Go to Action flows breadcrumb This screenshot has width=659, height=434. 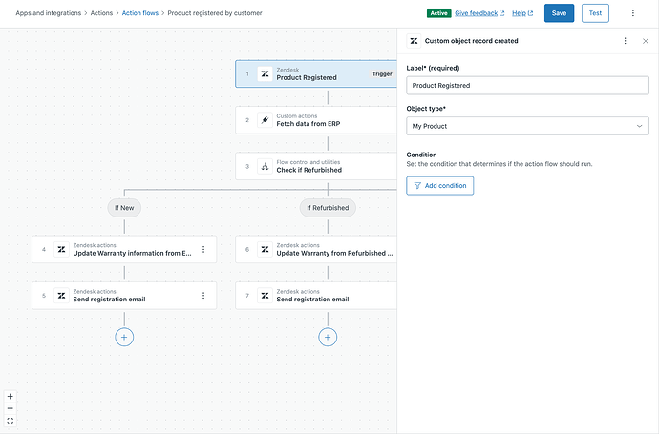coord(140,13)
